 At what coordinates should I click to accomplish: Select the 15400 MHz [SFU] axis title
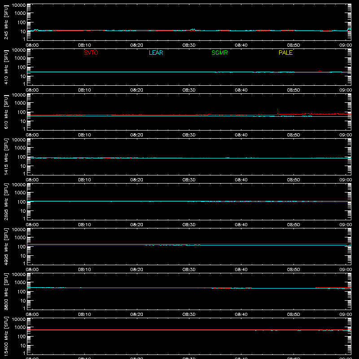(6, 336)
